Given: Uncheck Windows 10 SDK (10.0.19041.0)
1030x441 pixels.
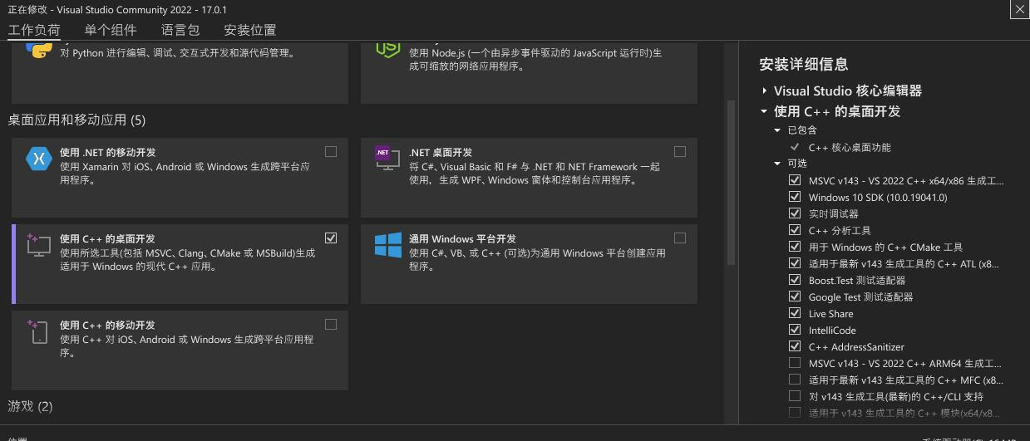Looking at the screenshot, I should tap(795, 197).
